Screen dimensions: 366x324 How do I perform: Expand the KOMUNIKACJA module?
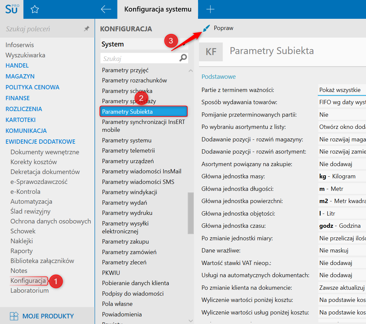pos(26,131)
